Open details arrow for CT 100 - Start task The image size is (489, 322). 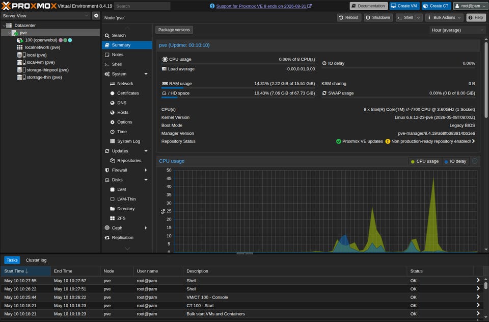478,305
